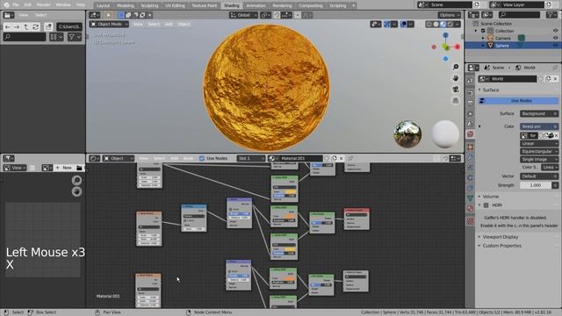This screenshot has width=562, height=316.
Task: Open Linear interpolation dropdown
Action: click(x=539, y=143)
